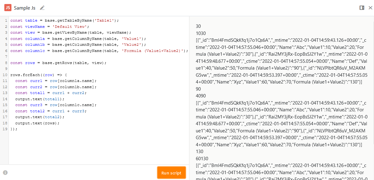Image resolution: width=374 pixels, height=180 pixels.
Task: Click the 4090 value in output panel
Action: (x=201, y=96)
